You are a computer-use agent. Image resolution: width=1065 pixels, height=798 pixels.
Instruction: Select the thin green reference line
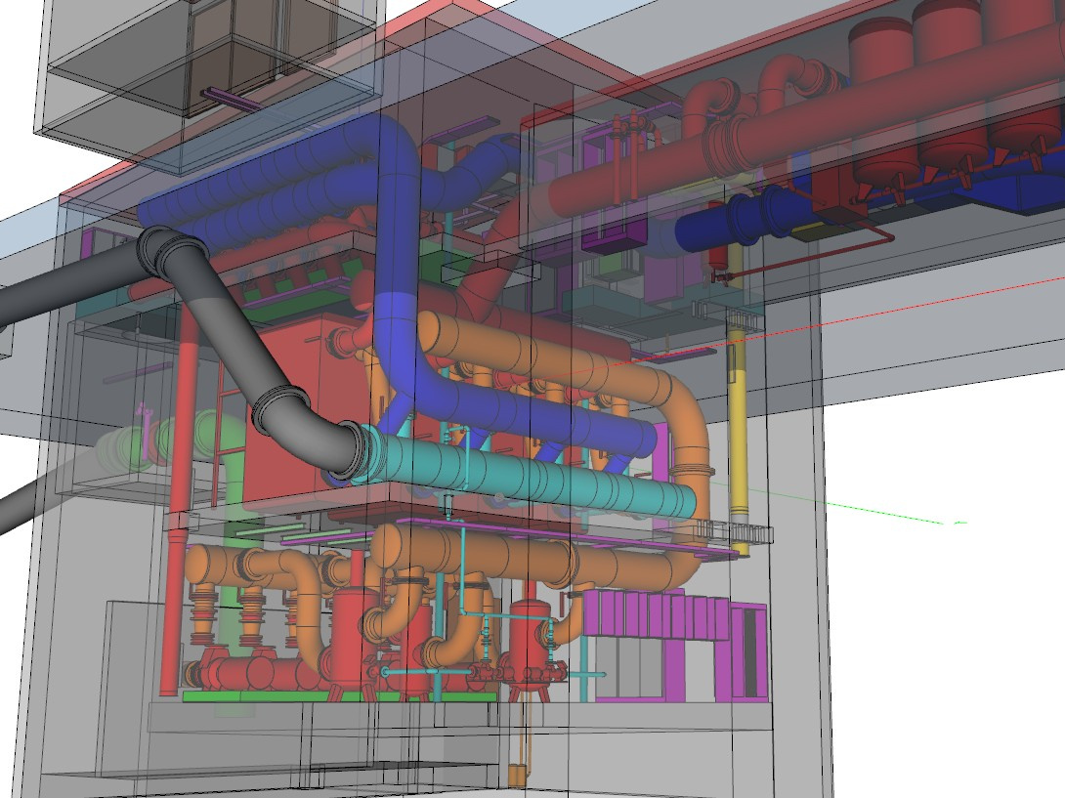click(x=835, y=503)
